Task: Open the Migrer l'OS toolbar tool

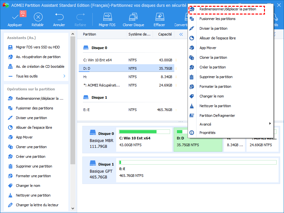Action: tap(107, 20)
